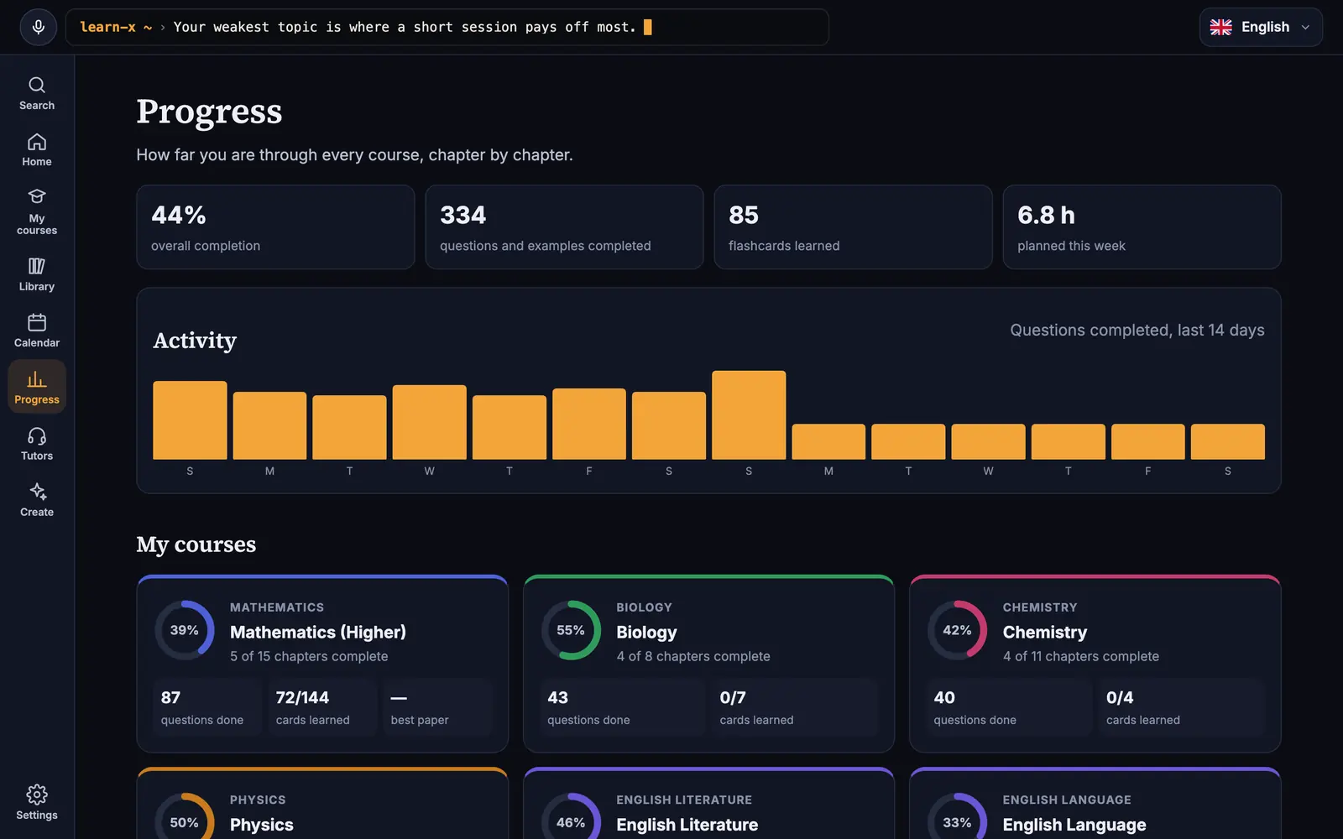This screenshot has height=839, width=1343.
Task: Open My courses in the sidebar
Action: [x=37, y=211]
